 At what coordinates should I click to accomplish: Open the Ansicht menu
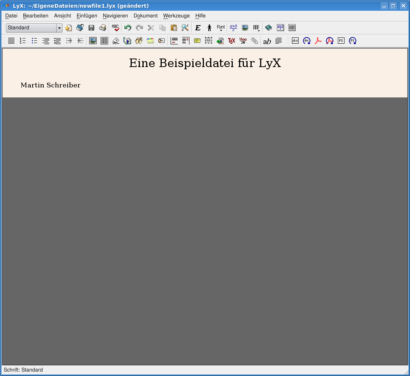63,16
